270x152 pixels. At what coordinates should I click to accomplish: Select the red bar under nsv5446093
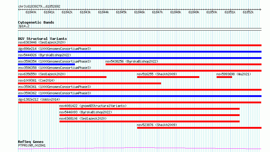[150, 115]
